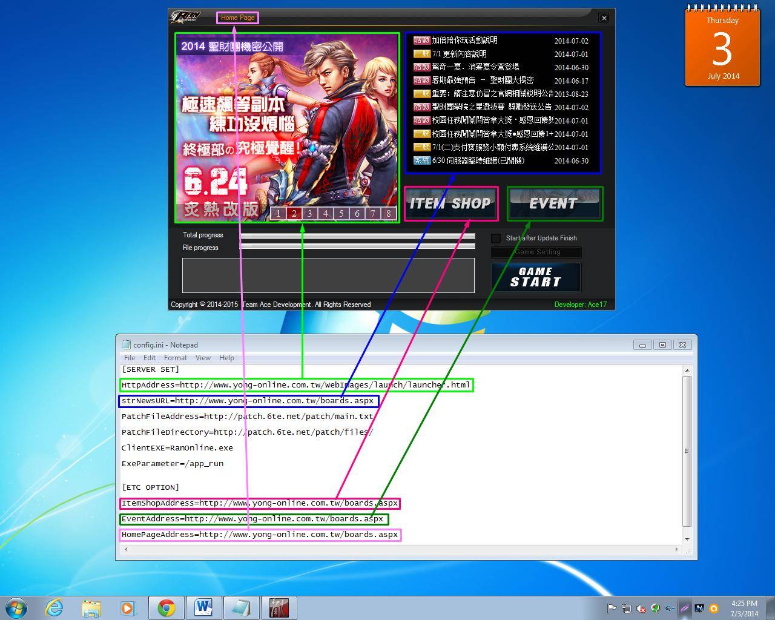
Task: Click the 6.24 promotional banner image
Action: coord(288,128)
